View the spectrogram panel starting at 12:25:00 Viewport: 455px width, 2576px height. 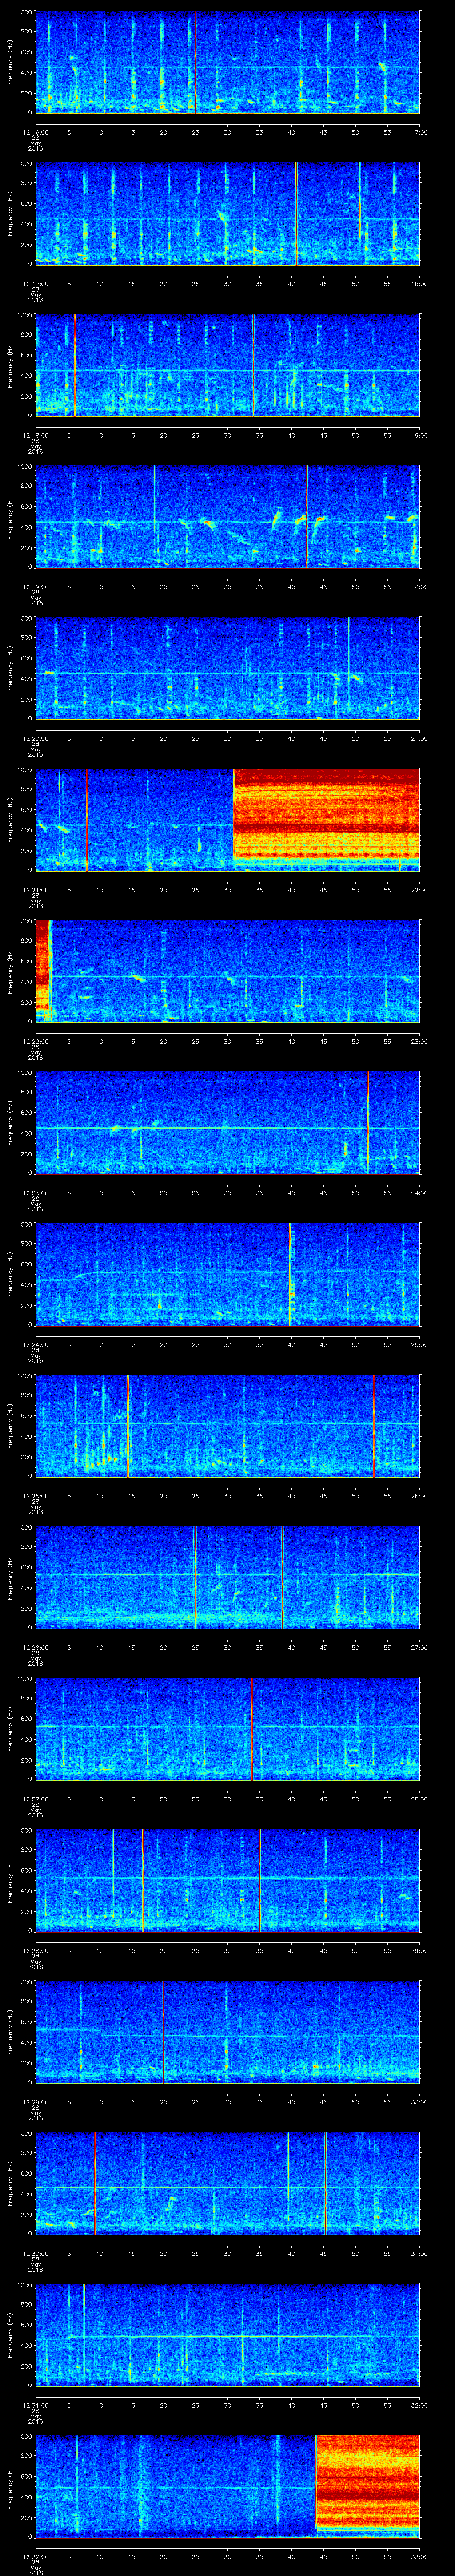(x=227, y=1426)
